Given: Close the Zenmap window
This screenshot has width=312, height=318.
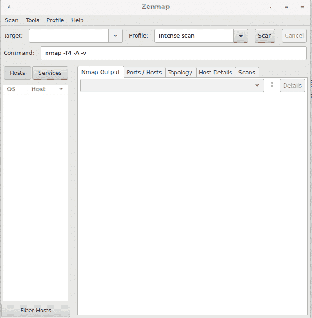Looking at the screenshot, I should [x=302, y=7].
